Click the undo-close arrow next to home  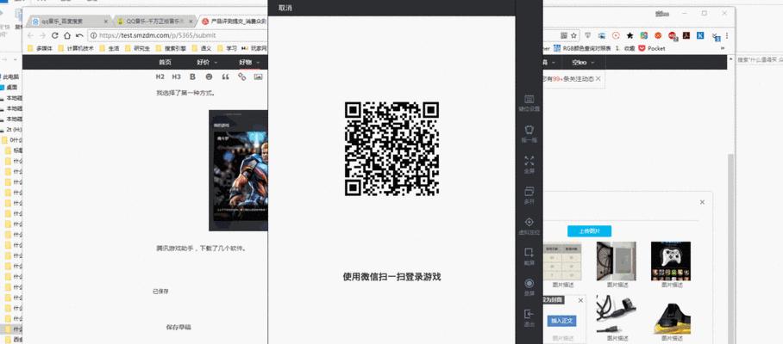tap(78, 35)
